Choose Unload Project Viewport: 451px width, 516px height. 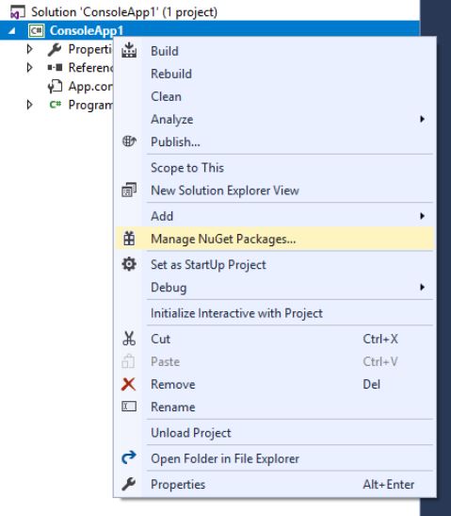[191, 433]
